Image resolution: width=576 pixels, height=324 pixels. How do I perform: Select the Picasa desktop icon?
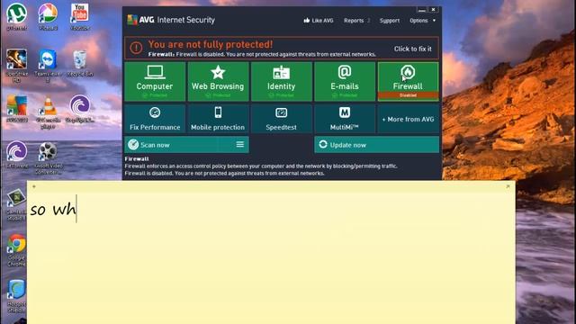(x=48, y=17)
